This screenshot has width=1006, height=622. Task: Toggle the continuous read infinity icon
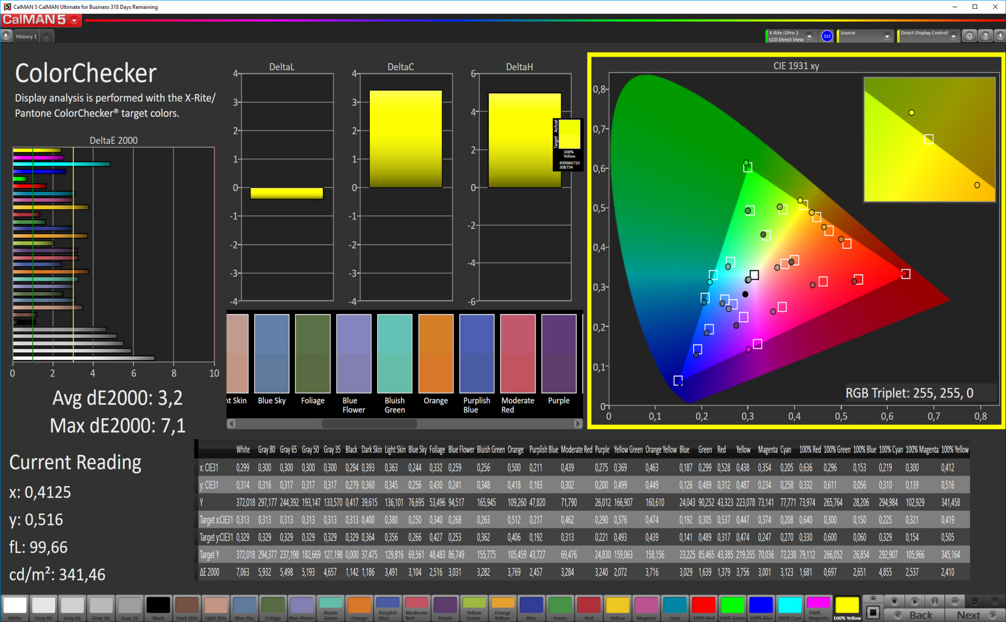(x=955, y=601)
